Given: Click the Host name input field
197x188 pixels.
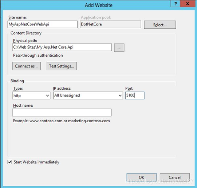Looking at the screenshot, I should click(62, 113).
